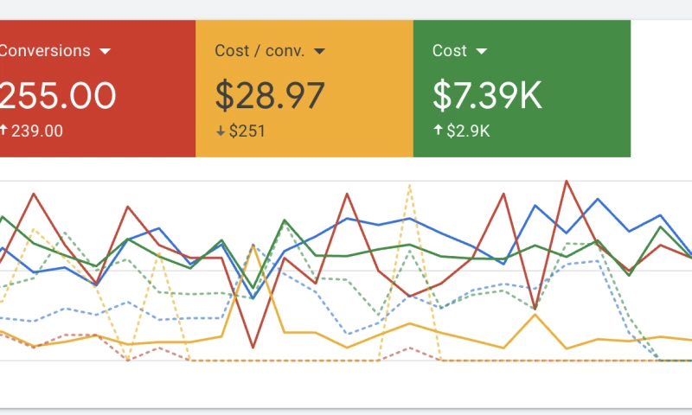692x415 pixels.
Task: Click the solid yellow line's tallest spike
Action: pos(253,245)
